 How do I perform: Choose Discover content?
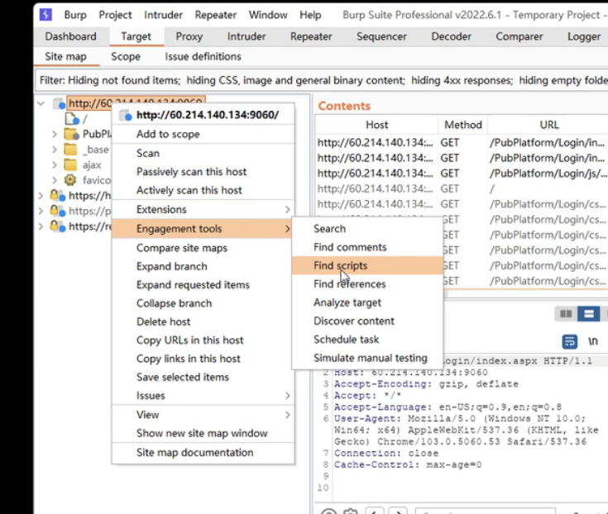pyautogui.click(x=367, y=321)
